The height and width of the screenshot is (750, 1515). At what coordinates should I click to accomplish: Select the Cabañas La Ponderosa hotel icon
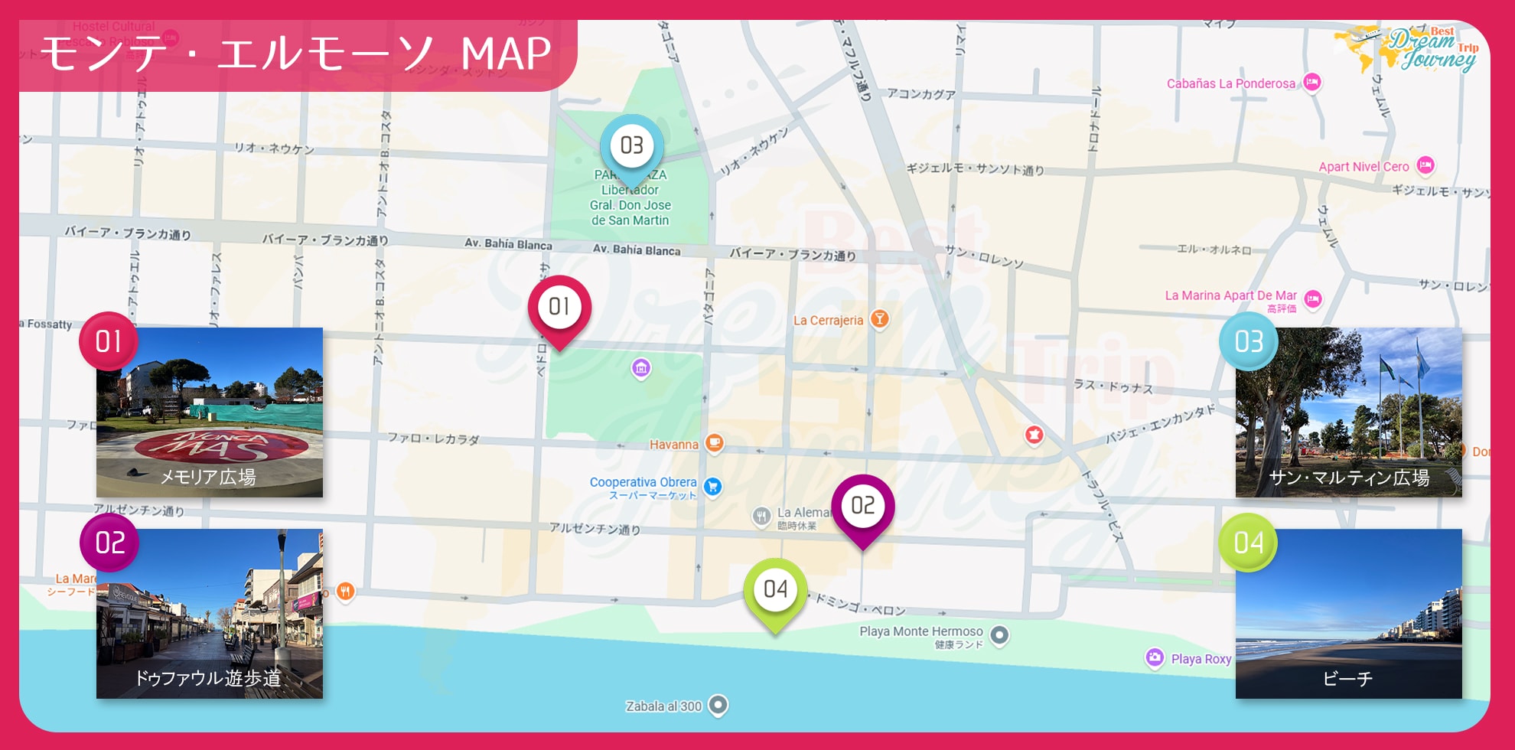1312,82
